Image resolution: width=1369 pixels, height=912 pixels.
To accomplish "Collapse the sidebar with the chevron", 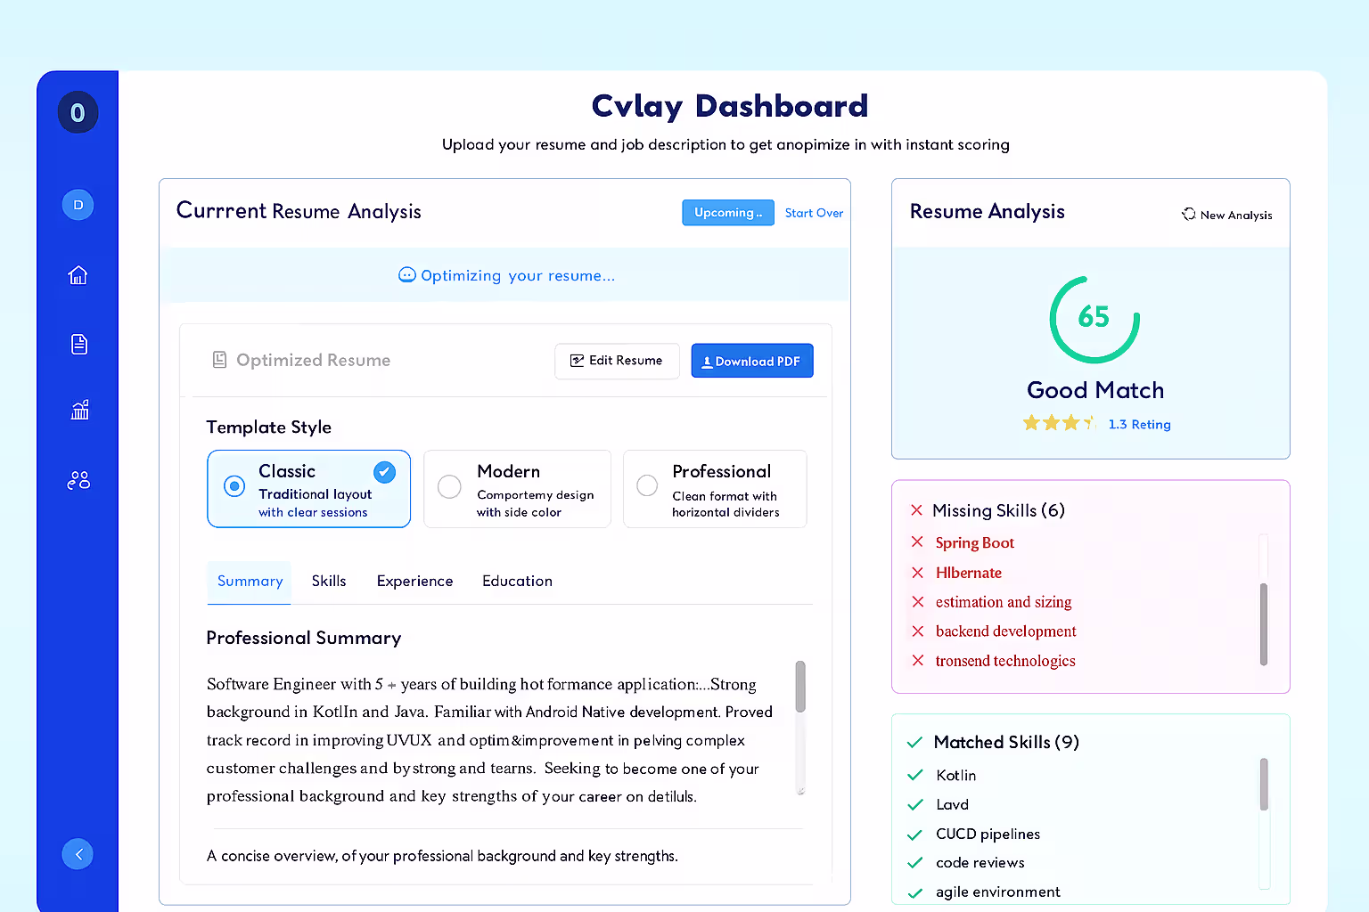I will tap(78, 853).
